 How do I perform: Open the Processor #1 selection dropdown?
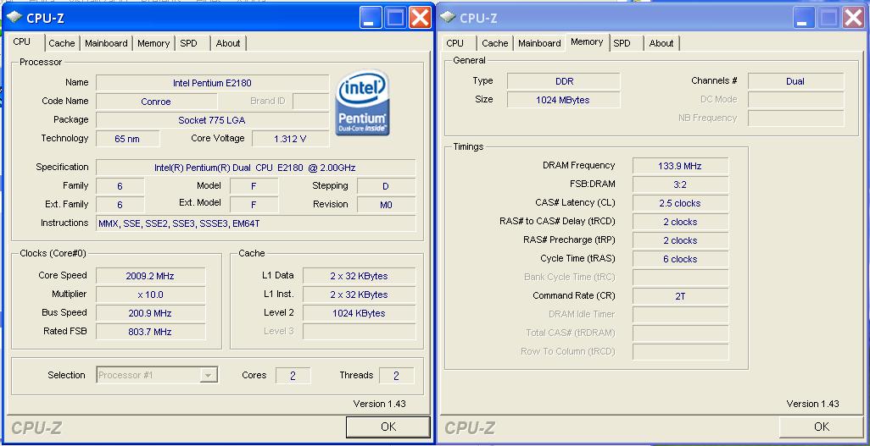click(x=208, y=376)
